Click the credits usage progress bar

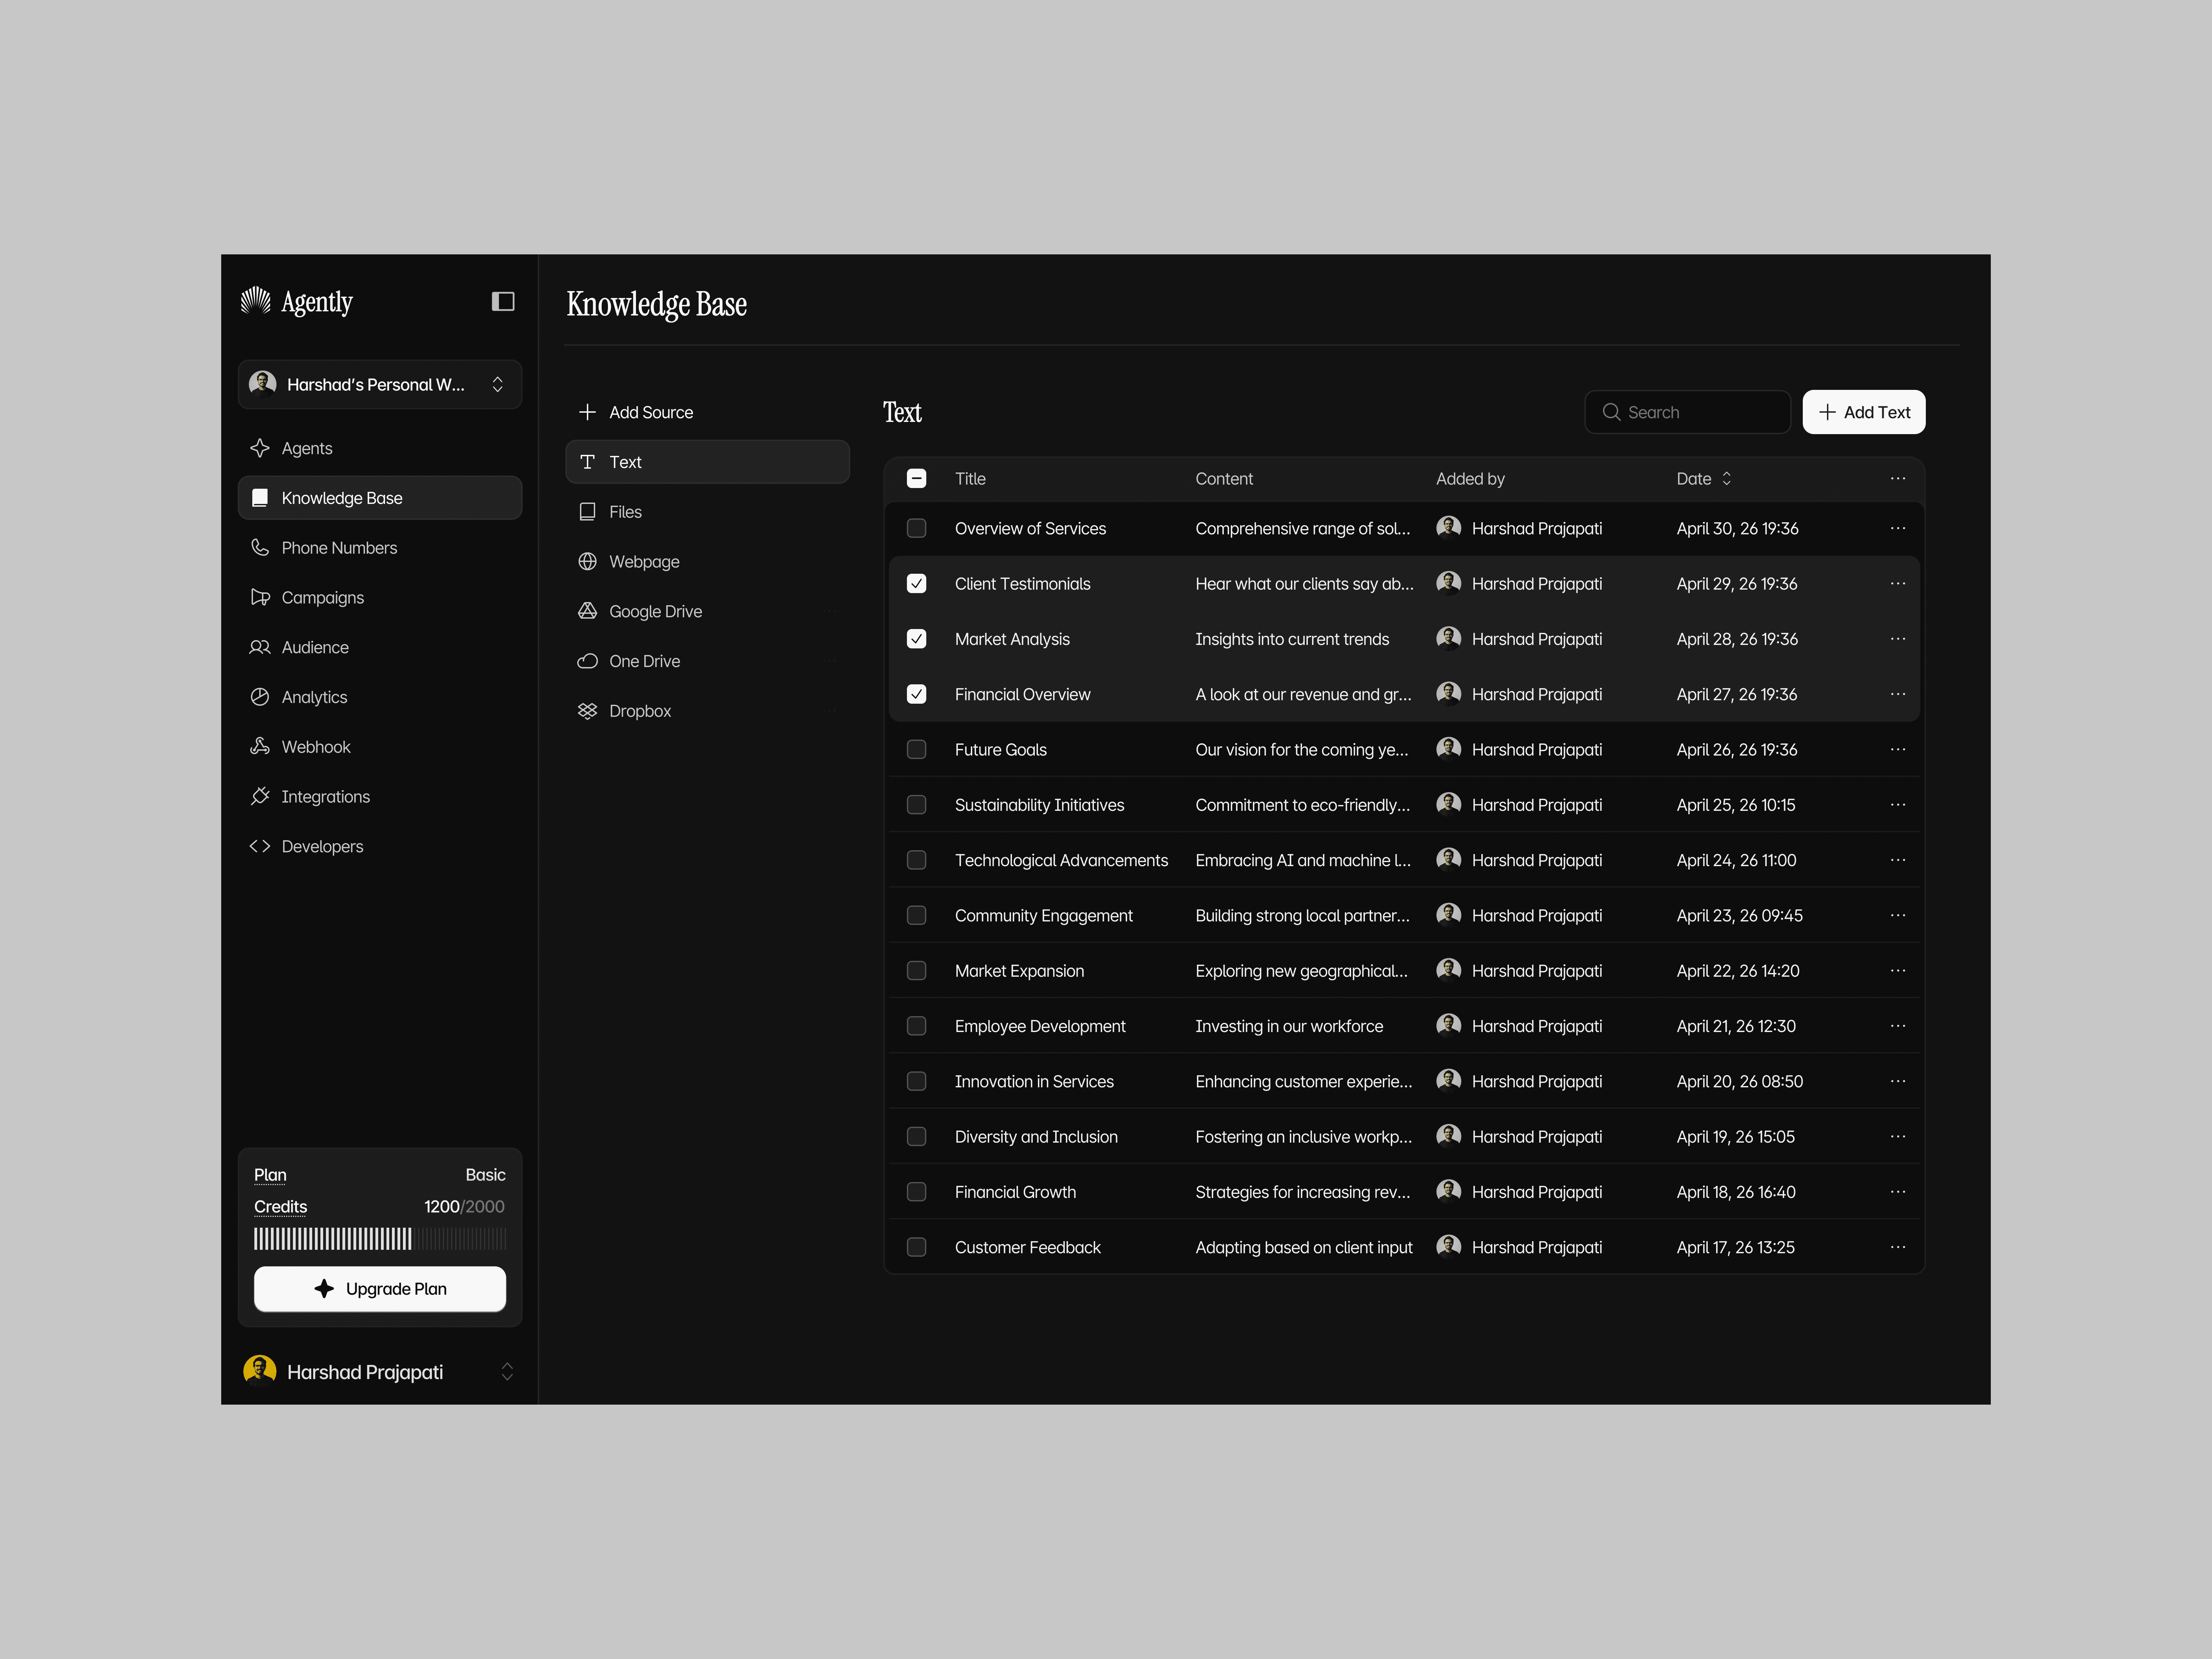point(380,1239)
